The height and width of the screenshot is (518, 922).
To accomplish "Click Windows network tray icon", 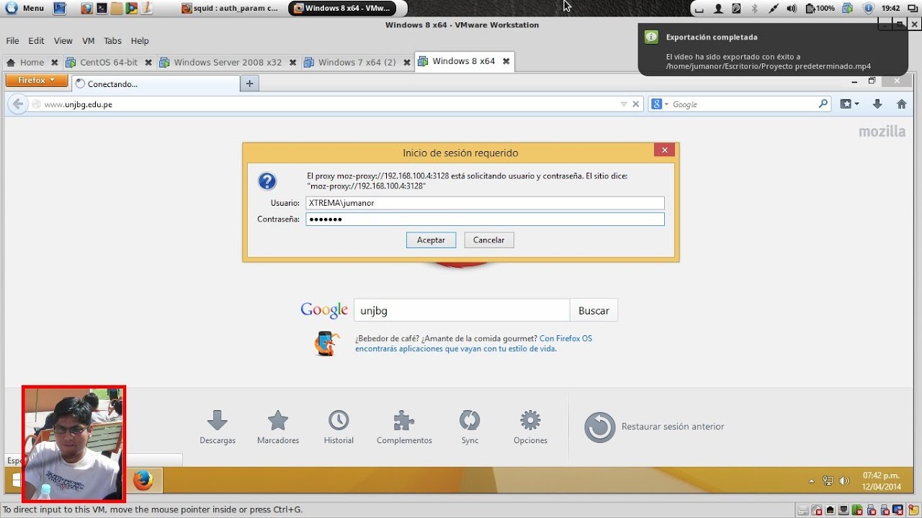I will (x=828, y=481).
